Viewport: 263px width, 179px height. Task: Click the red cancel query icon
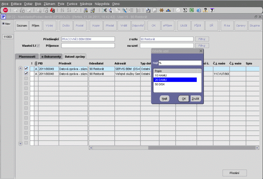click(x=53, y=11)
